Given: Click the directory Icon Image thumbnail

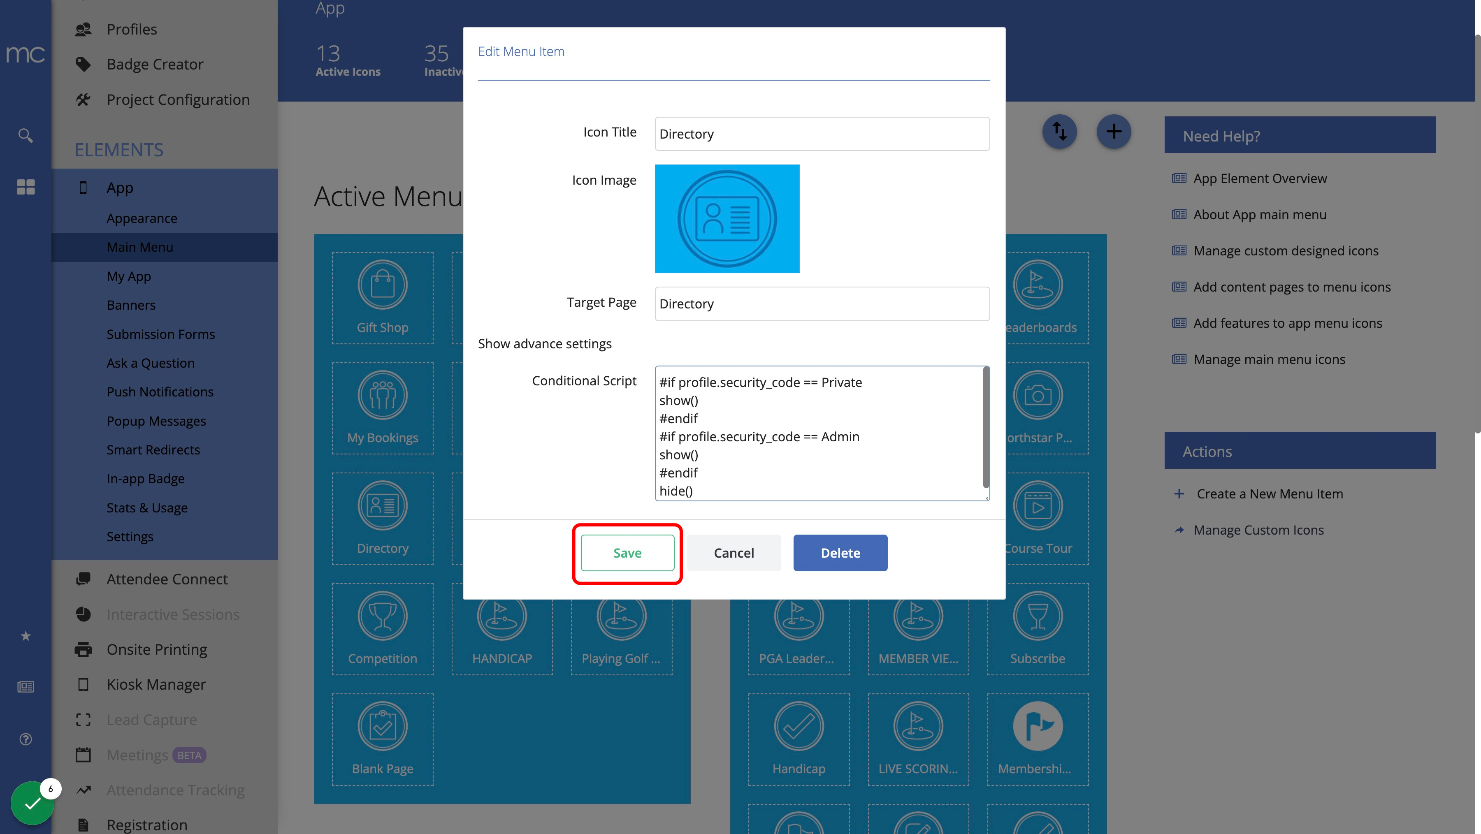Looking at the screenshot, I should pyautogui.click(x=727, y=218).
